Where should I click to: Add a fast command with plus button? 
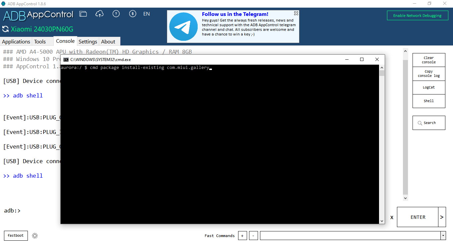click(x=242, y=236)
